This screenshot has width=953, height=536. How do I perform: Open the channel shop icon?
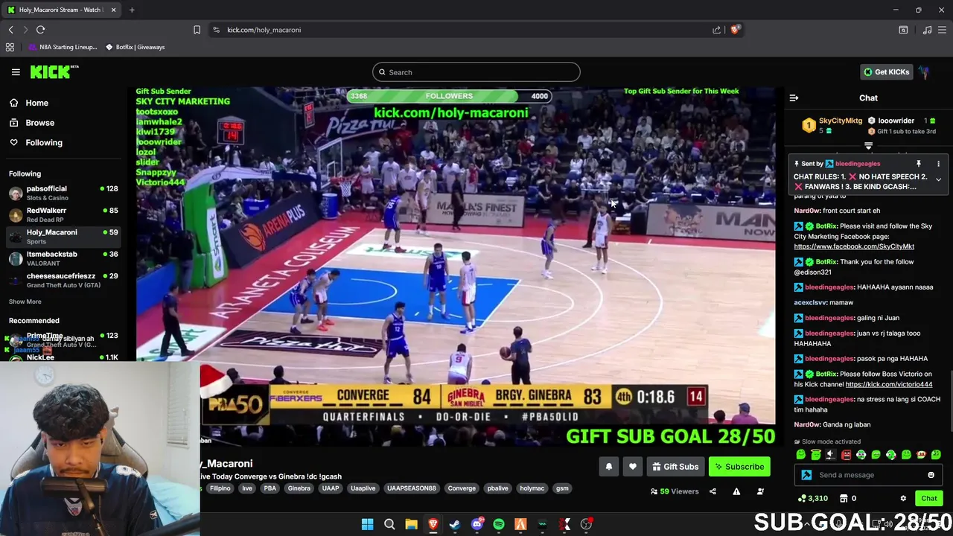click(x=844, y=499)
